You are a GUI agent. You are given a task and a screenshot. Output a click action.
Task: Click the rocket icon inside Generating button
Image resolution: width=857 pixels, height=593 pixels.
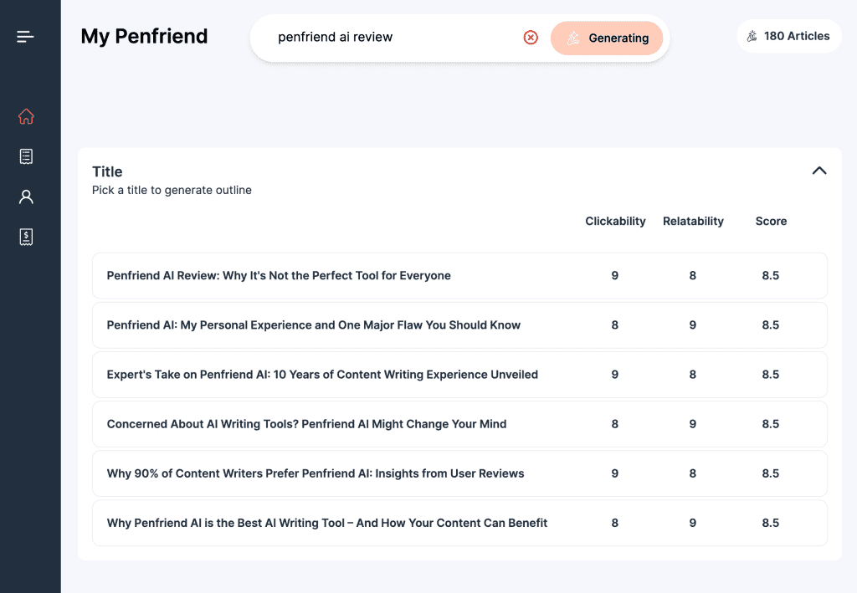point(573,38)
